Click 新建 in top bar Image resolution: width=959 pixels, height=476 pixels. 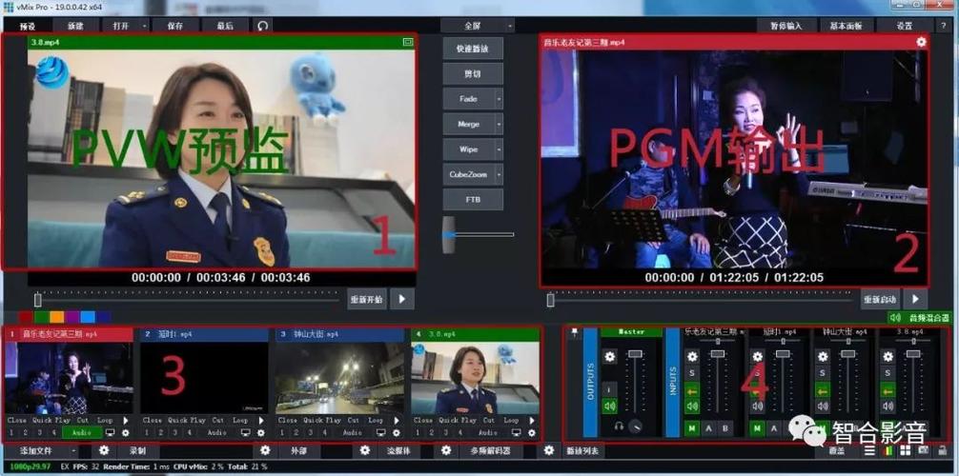pyautogui.click(x=75, y=27)
